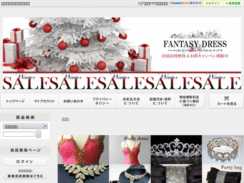Open the gold leaf necklace close-up image
Screen dimensions: 244x183
[x=83, y=174]
